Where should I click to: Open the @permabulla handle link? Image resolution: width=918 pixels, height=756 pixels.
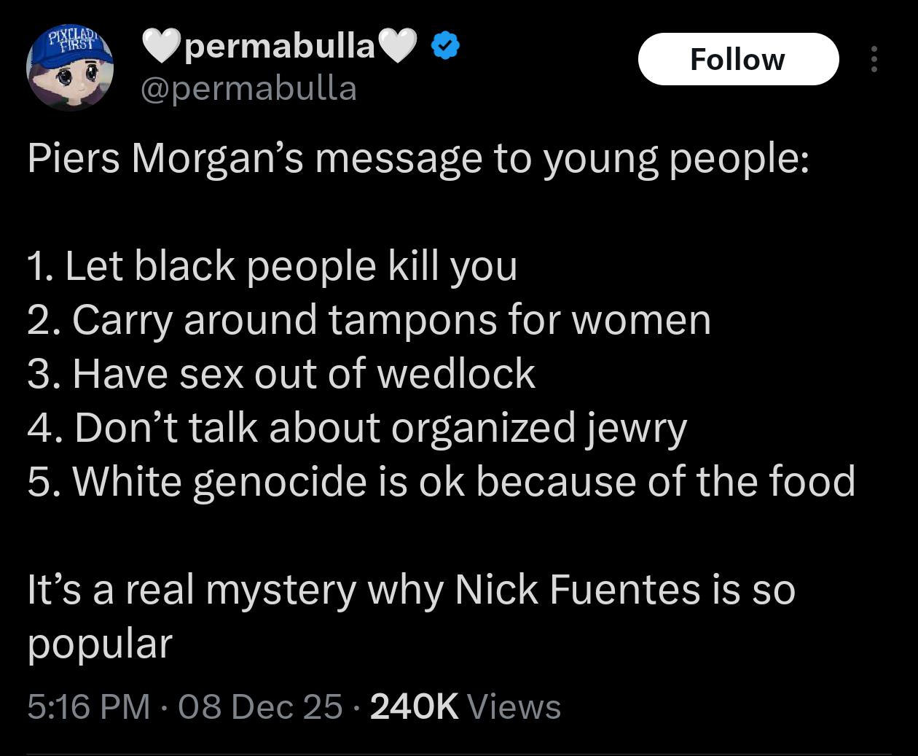(x=248, y=89)
